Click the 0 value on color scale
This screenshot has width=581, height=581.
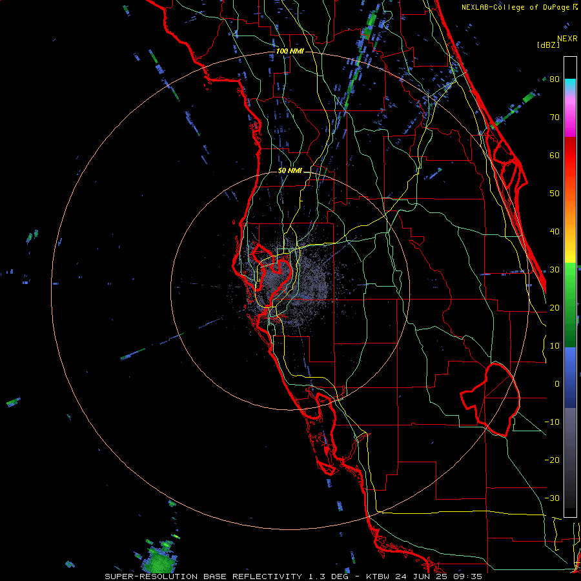557,384
